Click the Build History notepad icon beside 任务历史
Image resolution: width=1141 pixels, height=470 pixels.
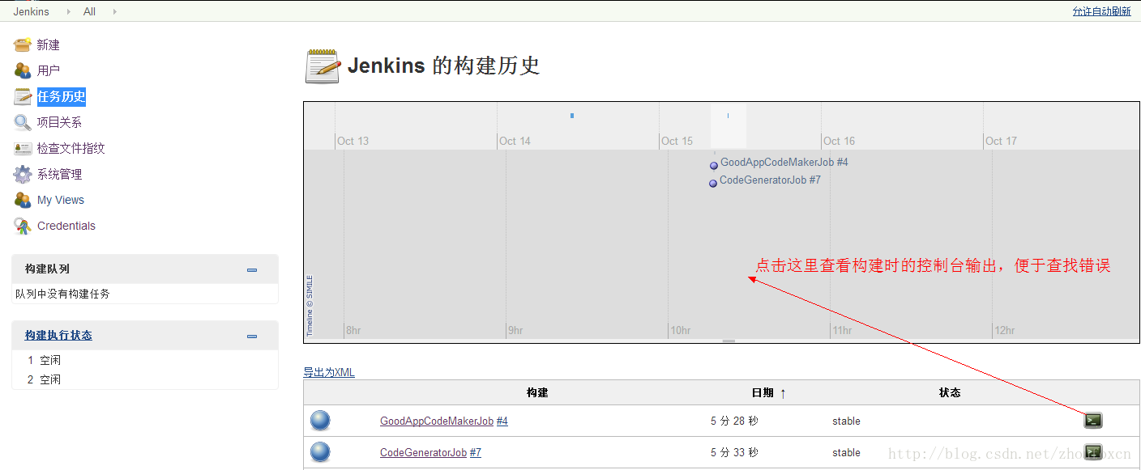click(23, 96)
